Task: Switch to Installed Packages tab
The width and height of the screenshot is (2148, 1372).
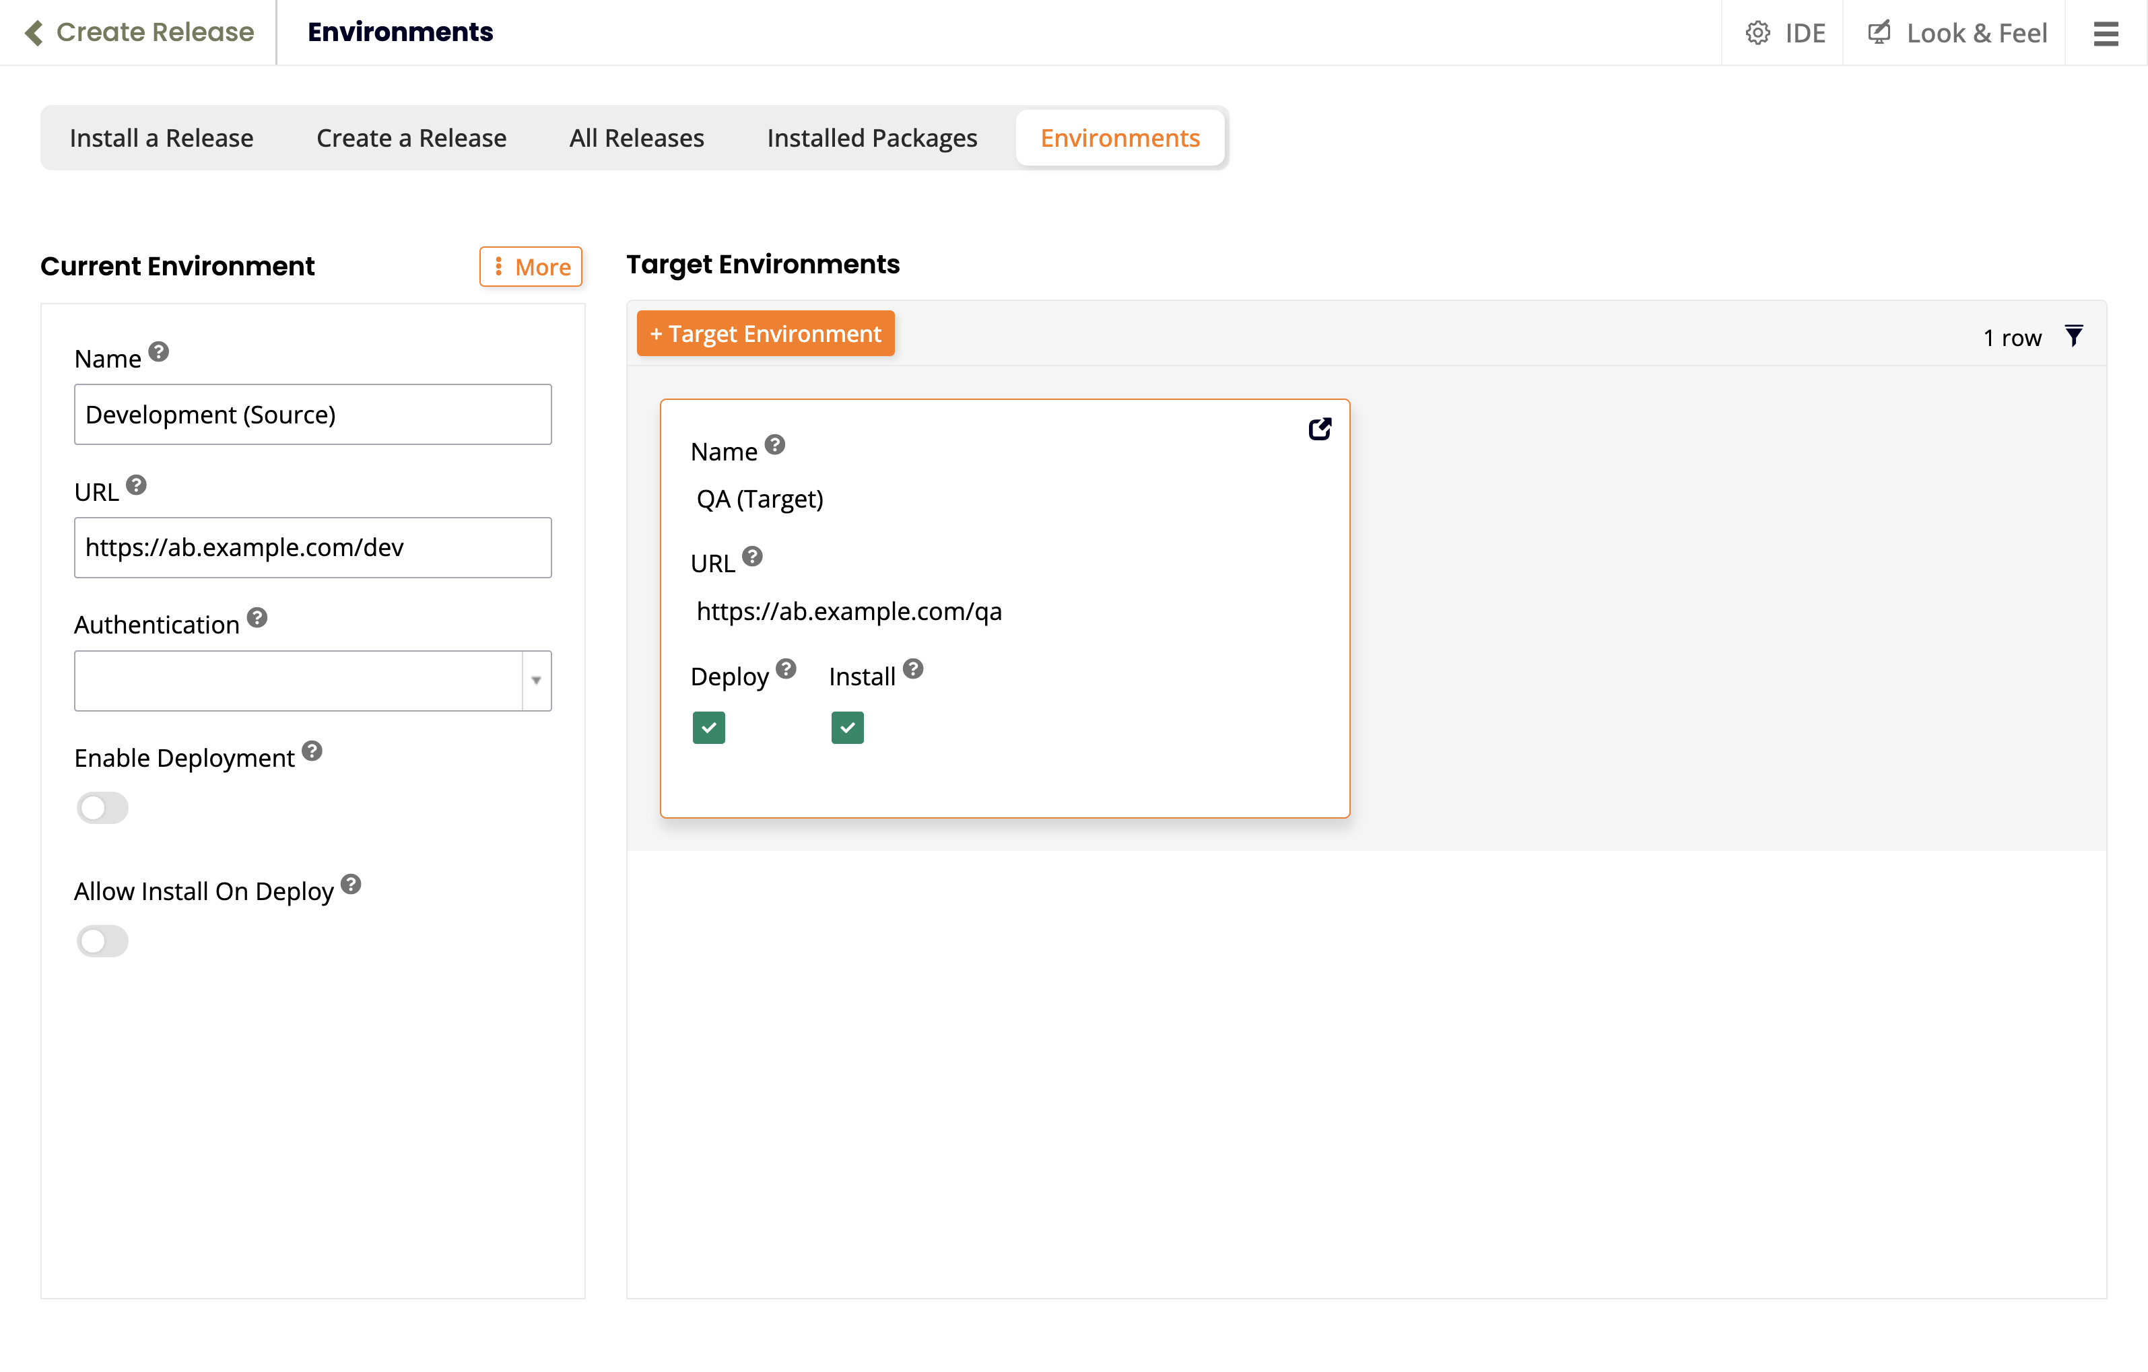Action: [871, 138]
